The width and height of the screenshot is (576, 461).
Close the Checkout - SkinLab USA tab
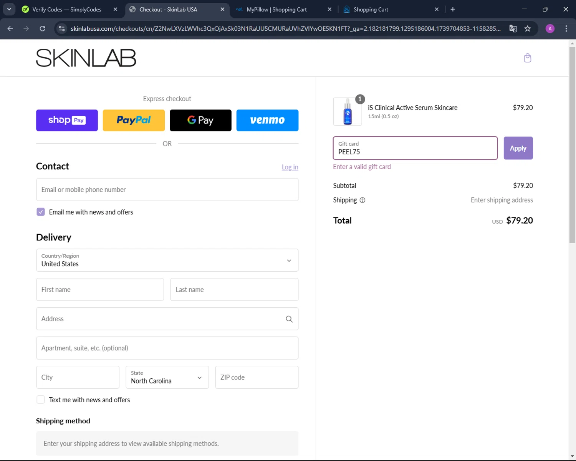[222, 9]
